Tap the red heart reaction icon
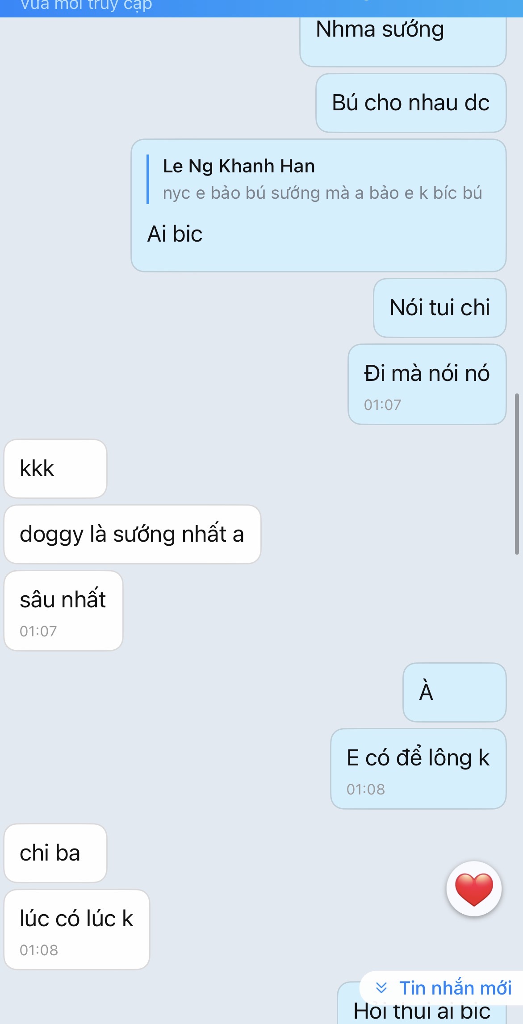 point(474,889)
